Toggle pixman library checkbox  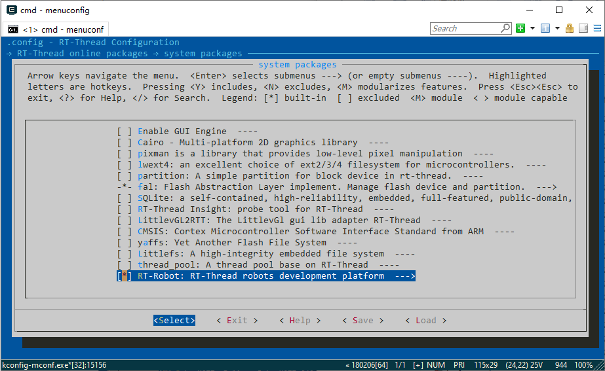click(x=125, y=154)
